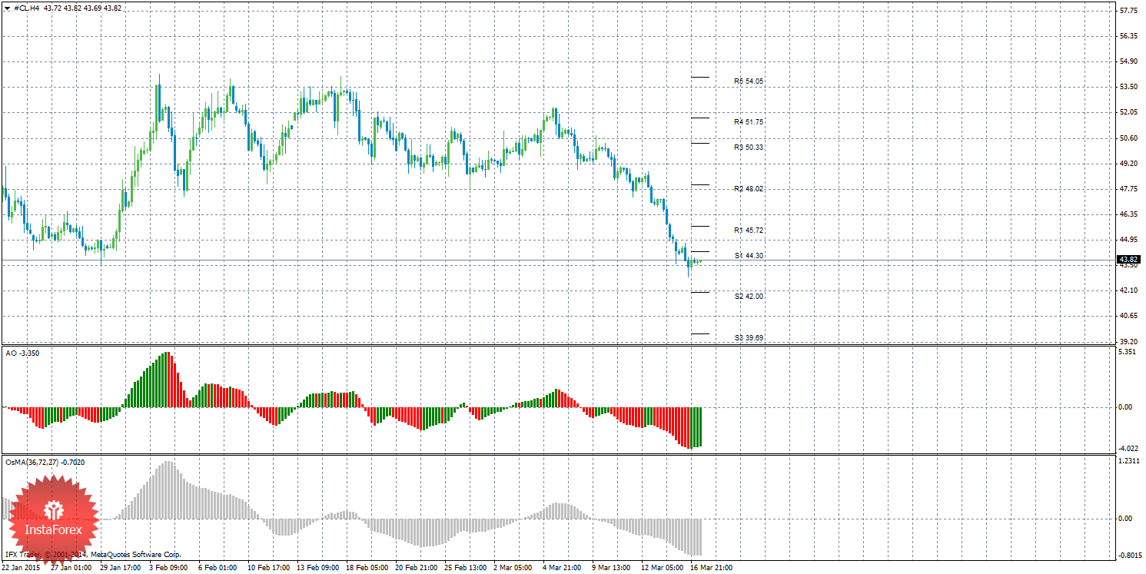Click the 16 Mar 21:00 time label
Image resolution: width=1146 pixels, height=574 pixels.
pos(710,568)
